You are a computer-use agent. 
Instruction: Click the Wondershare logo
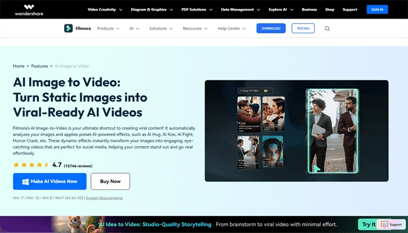click(x=29, y=10)
